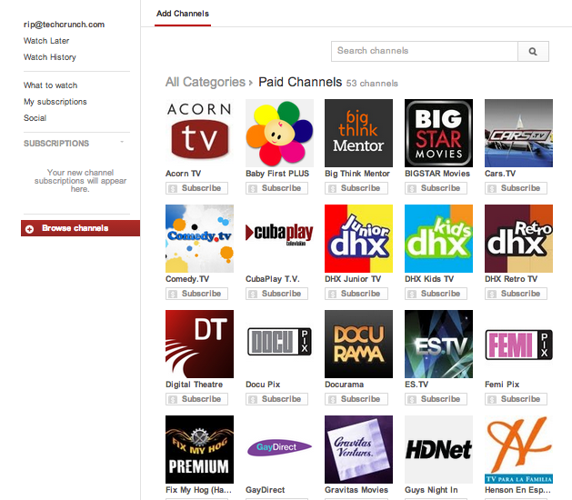Open Watch Later in the sidebar
The width and height of the screenshot is (572, 500).
click(x=46, y=41)
